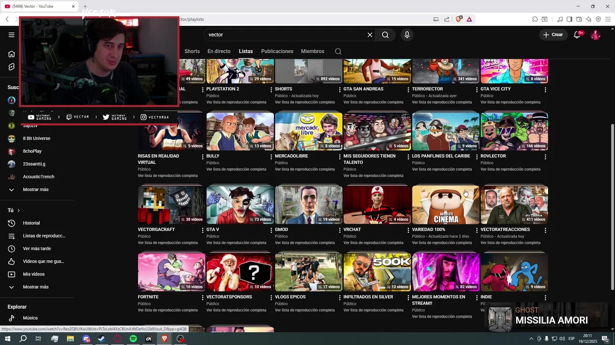Open the Brave VPN shield icon

(x=598, y=19)
